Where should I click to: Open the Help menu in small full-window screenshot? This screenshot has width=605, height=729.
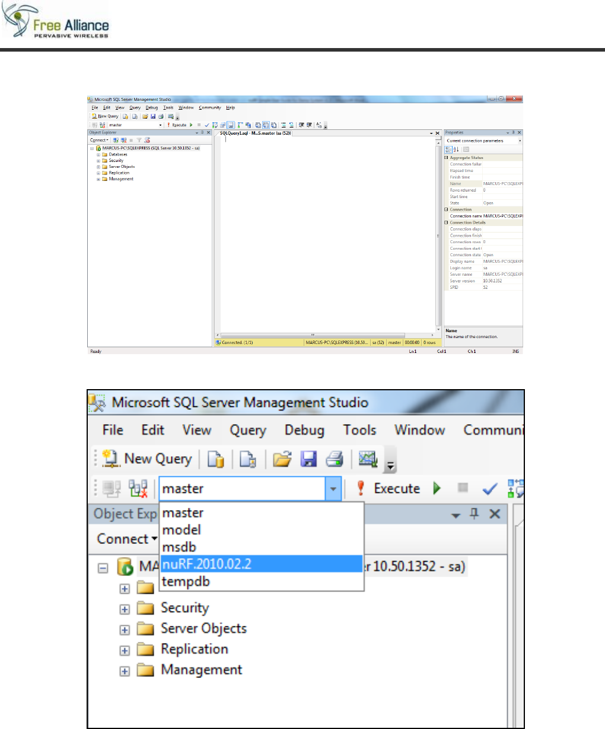[231, 108]
